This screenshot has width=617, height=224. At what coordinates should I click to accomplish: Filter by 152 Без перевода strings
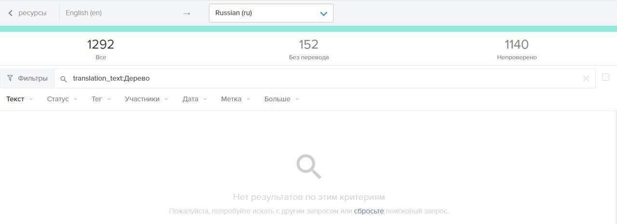tap(308, 50)
